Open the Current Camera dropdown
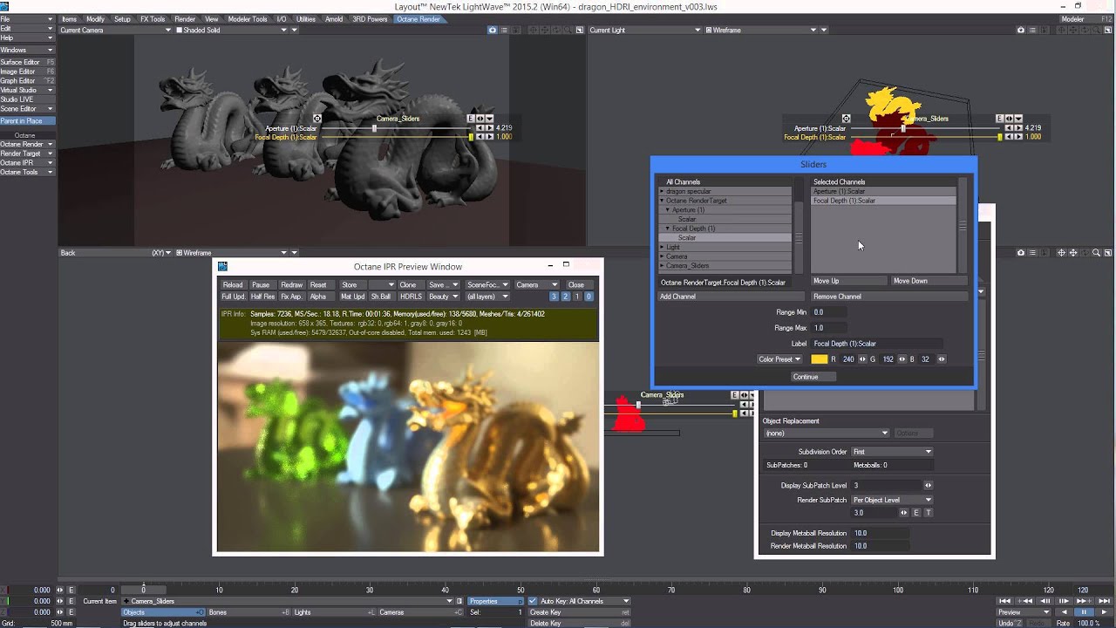 tap(113, 29)
